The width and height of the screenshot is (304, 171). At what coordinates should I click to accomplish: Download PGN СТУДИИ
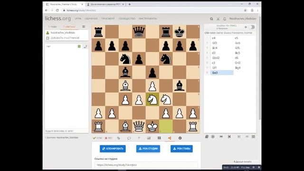pos(148,149)
